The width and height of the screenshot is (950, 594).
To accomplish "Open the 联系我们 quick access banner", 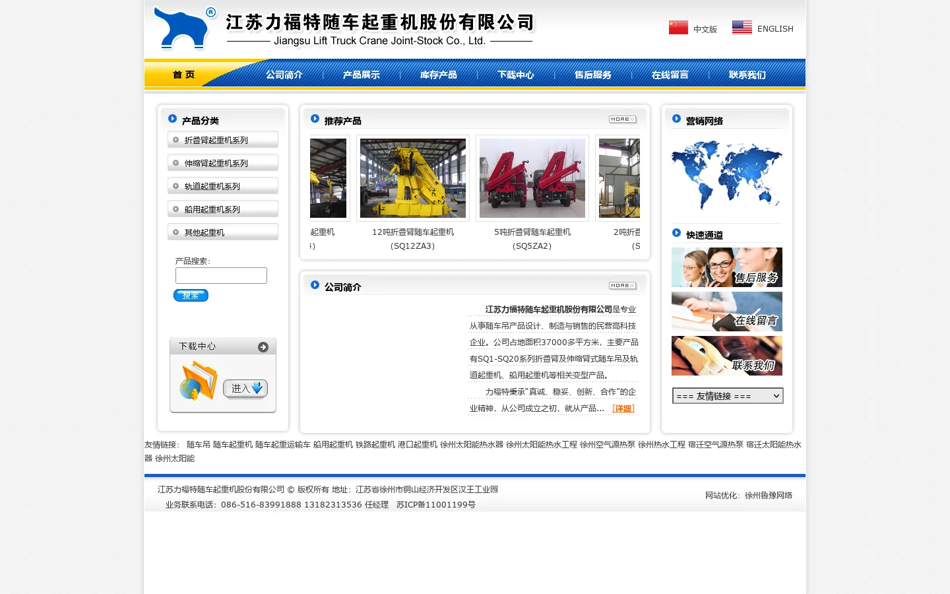I will click(727, 356).
